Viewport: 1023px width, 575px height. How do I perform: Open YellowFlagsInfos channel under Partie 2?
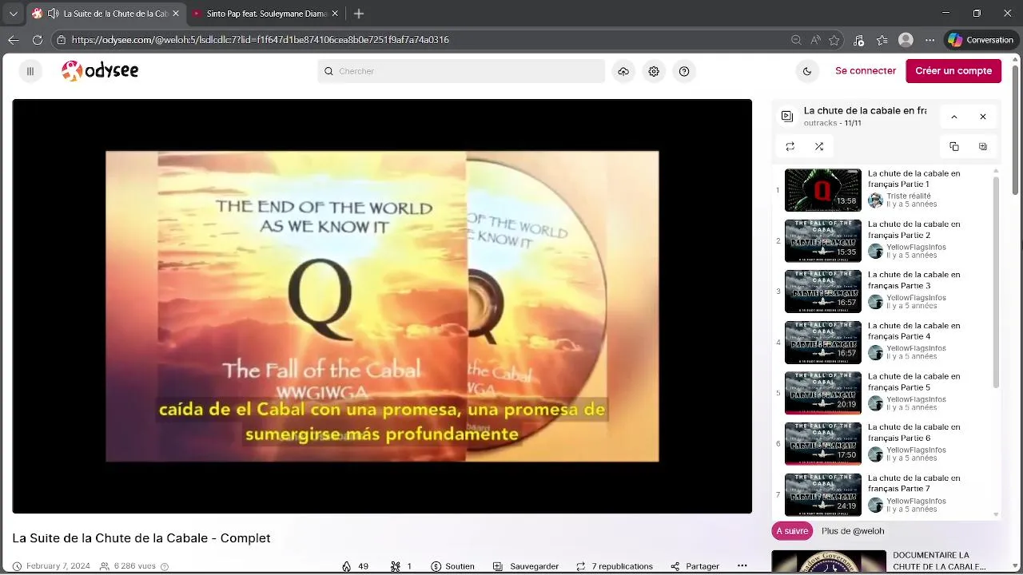[x=916, y=247]
